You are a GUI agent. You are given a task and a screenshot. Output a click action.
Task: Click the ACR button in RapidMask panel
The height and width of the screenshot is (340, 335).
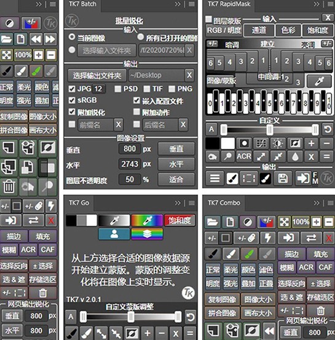click(x=244, y=156)
